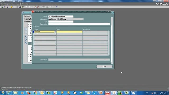Click the Paste toolbar icon

[32, 7]
